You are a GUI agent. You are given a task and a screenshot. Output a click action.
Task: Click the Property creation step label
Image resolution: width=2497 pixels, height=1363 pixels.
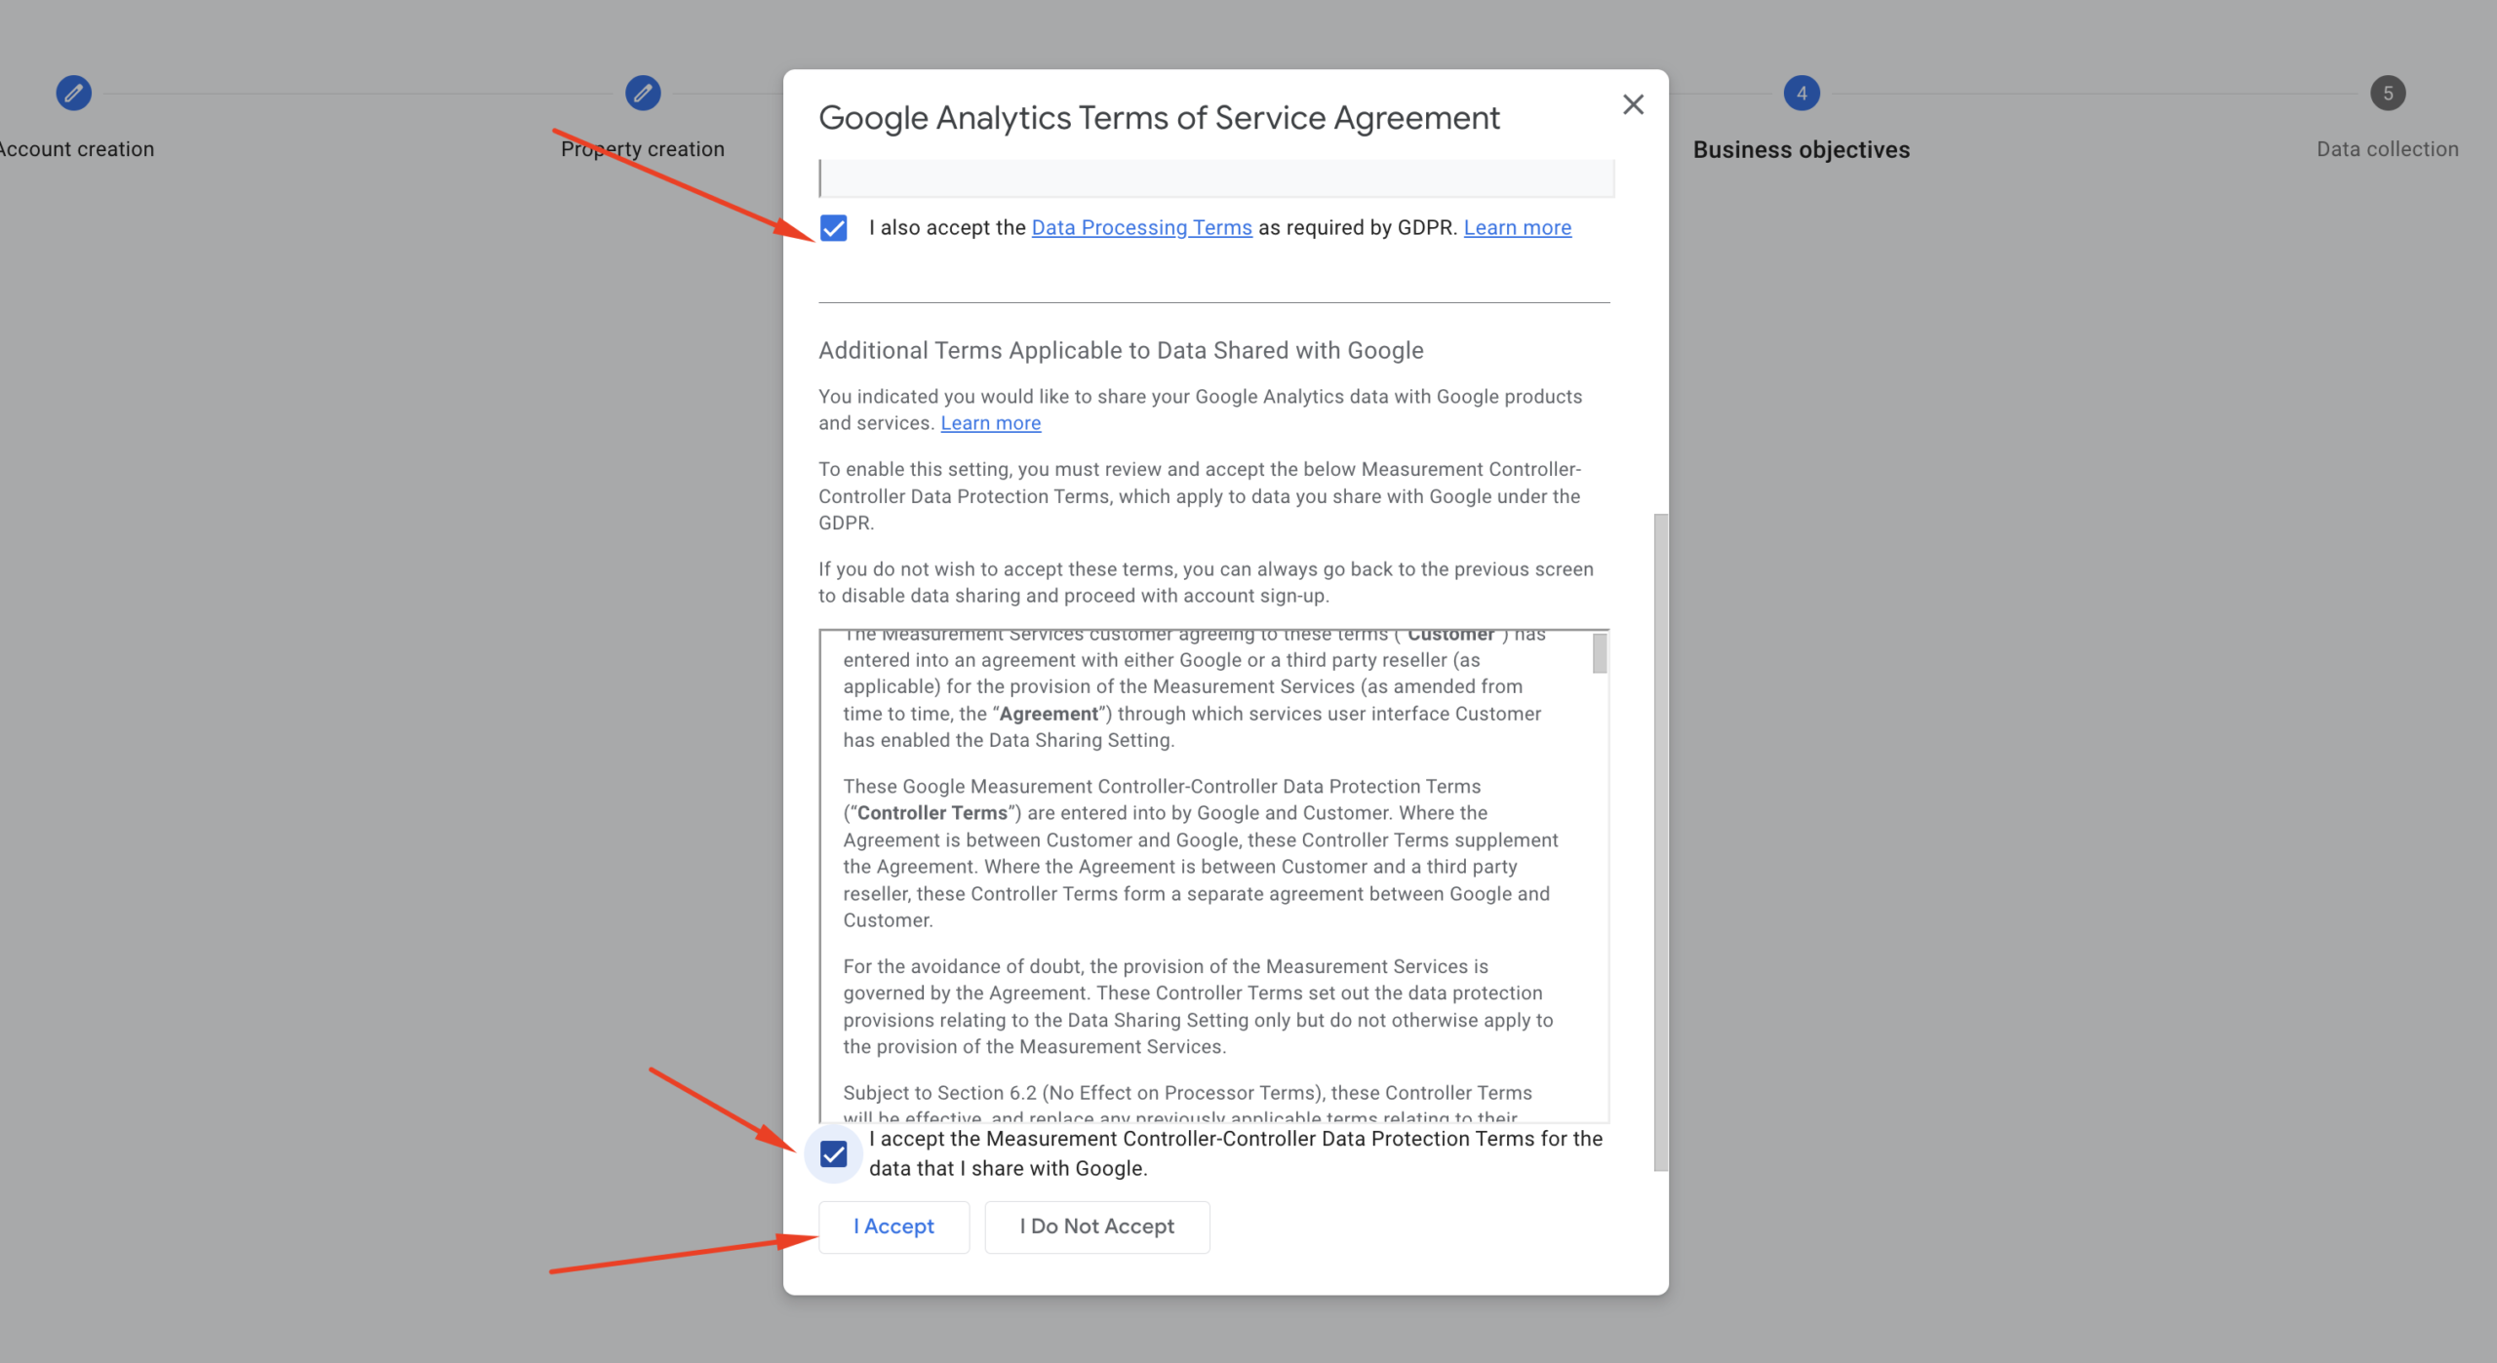coord(642,149)
